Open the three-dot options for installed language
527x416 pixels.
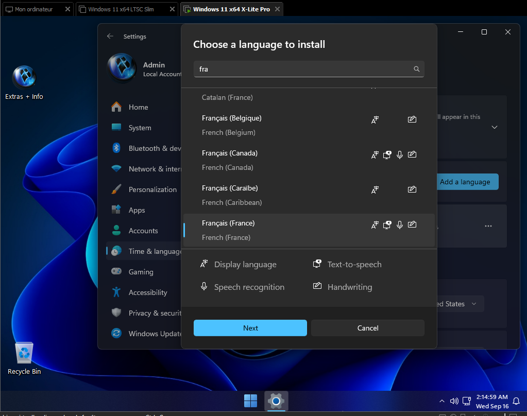pos(488,226)
